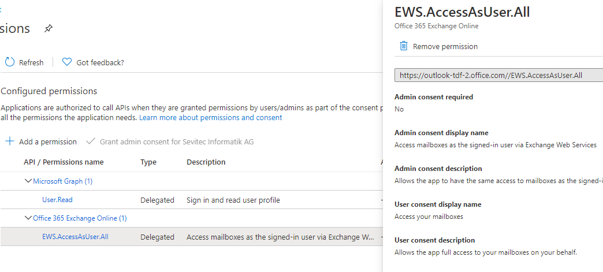Click the Refresh label in toolbar
The height and width of the screenshot is (272, 603).
(31, 62)
